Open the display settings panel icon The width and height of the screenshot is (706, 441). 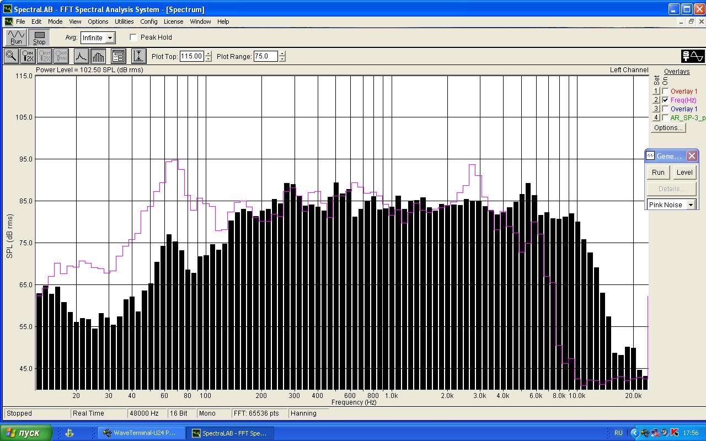click(x=118, y=56)
